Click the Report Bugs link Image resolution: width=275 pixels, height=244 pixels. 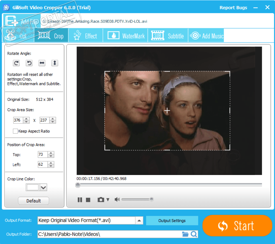(x=233, y=8)
